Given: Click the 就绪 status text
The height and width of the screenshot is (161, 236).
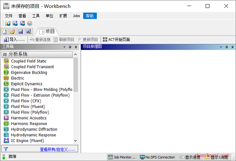Looking at the screenshot, I should 12,156.
